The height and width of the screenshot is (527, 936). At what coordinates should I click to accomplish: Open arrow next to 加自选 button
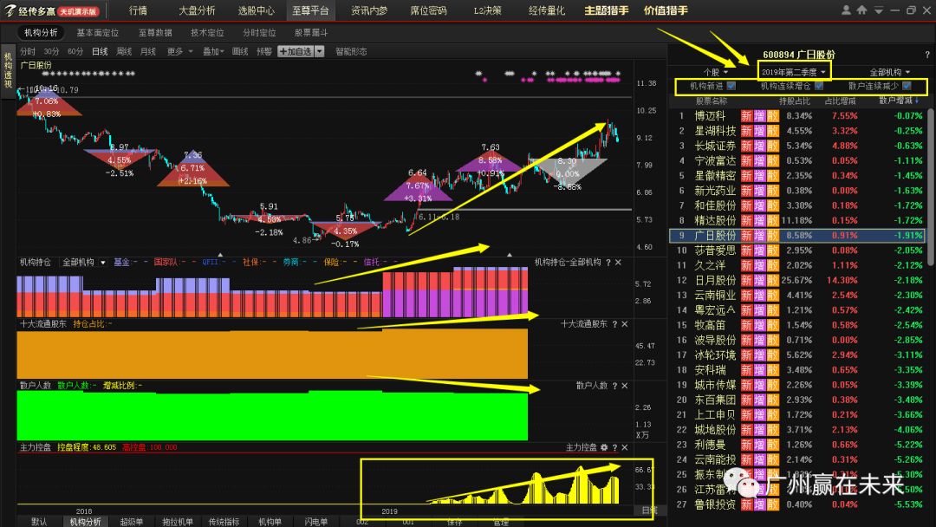point(319,52)
